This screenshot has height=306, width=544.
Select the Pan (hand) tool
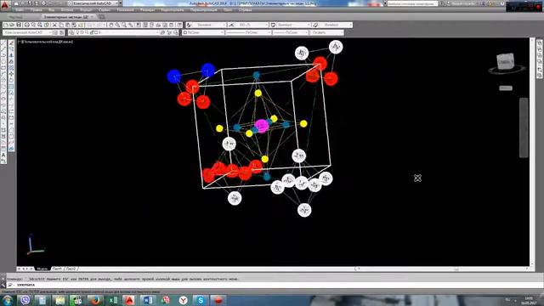click(111, 25)
